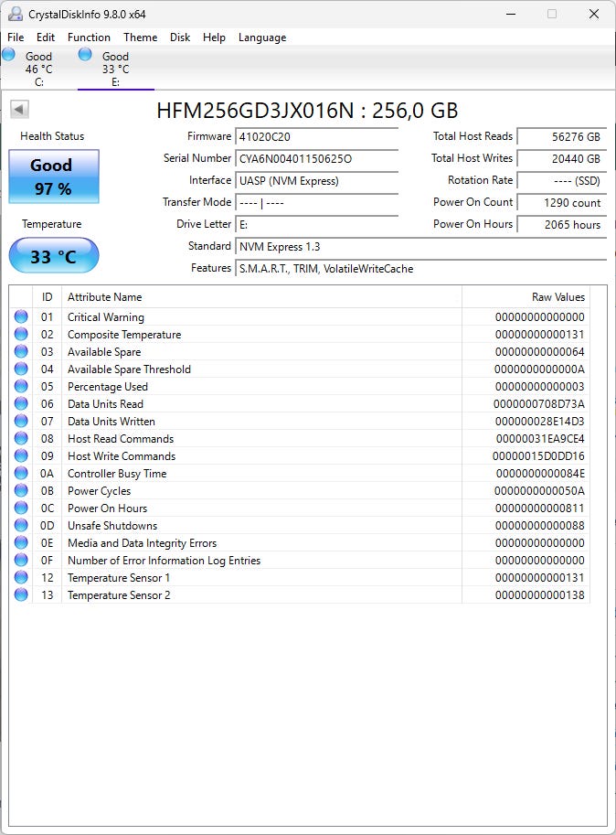Click the CrystalDiskInfo app icon in title bar
The height and width of the screenshot is (835, 616).
click(16, 14)
